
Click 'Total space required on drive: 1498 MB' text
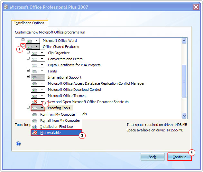pos(157,125)
